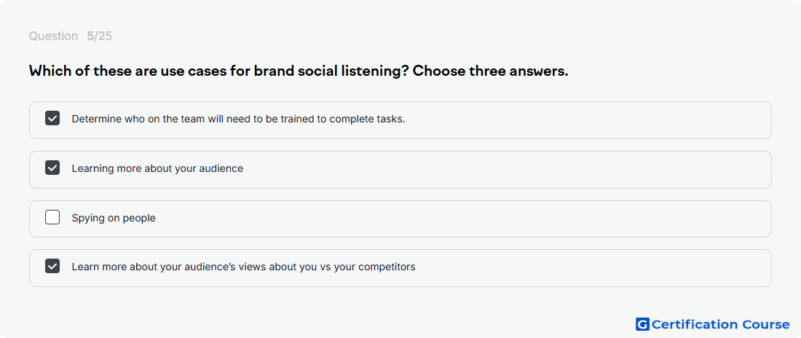
Task: Select the 'Spying on people' answer text
Action: tap(114, 219)
